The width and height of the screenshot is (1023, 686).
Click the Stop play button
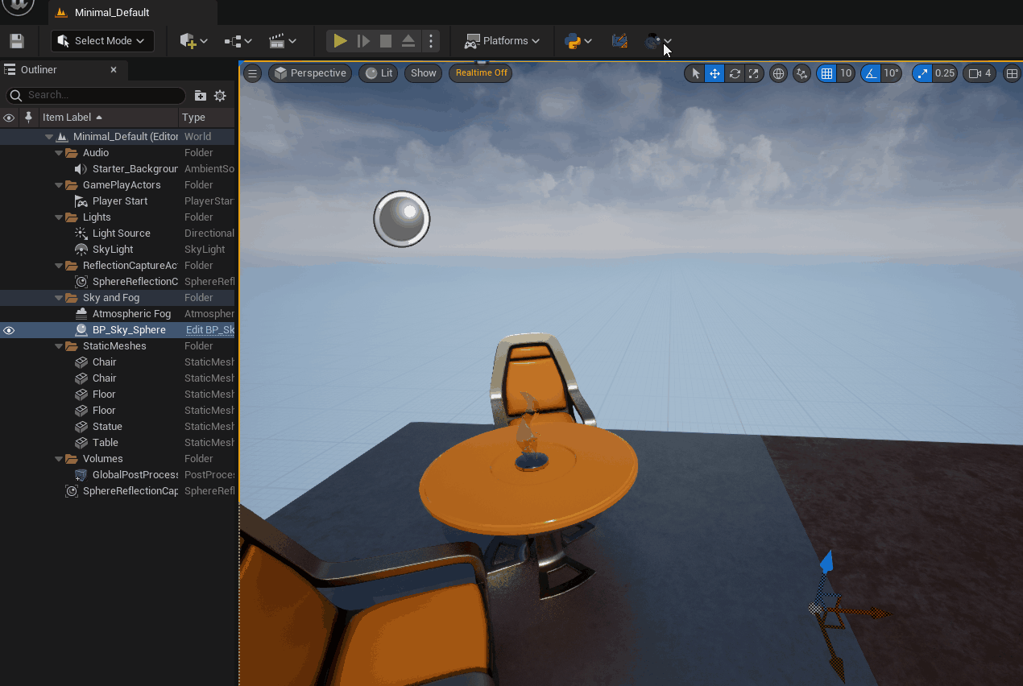point(386,41)
